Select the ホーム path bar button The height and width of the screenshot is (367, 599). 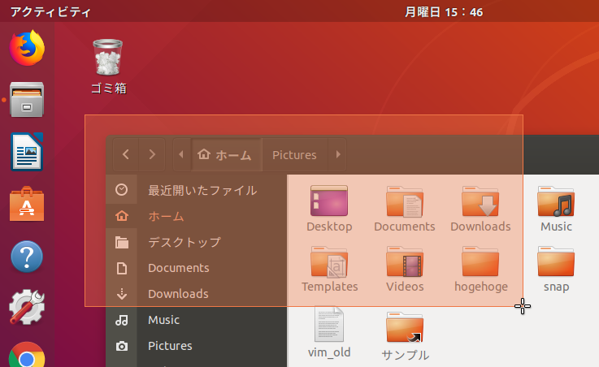coord(226,154)
